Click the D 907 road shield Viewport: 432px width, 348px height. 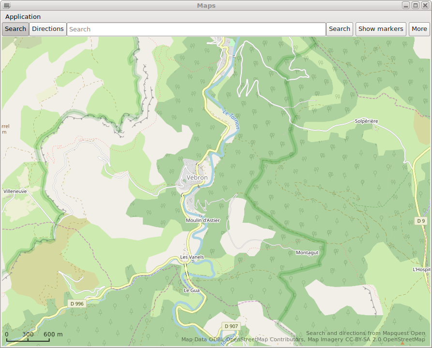pos(231,326)
